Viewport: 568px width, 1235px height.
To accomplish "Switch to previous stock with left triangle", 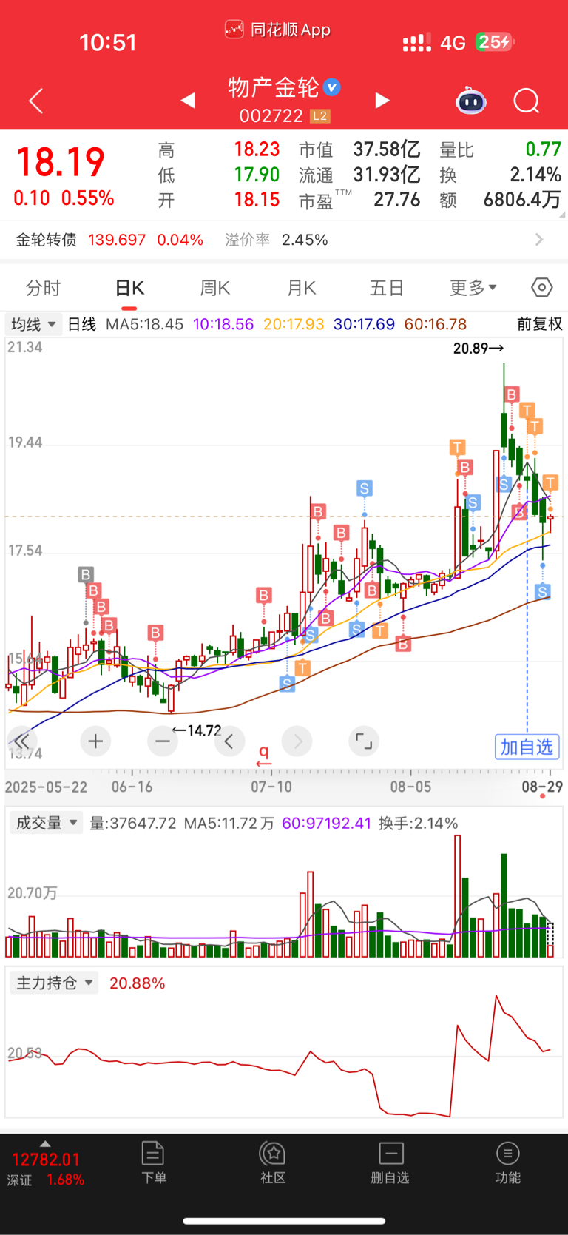I will pos(188,100).
